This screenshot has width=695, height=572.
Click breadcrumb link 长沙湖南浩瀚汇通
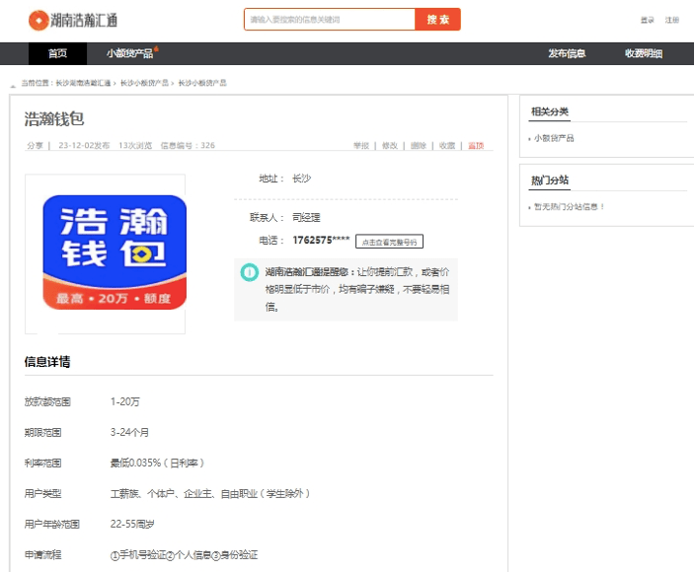click(83, 83)
